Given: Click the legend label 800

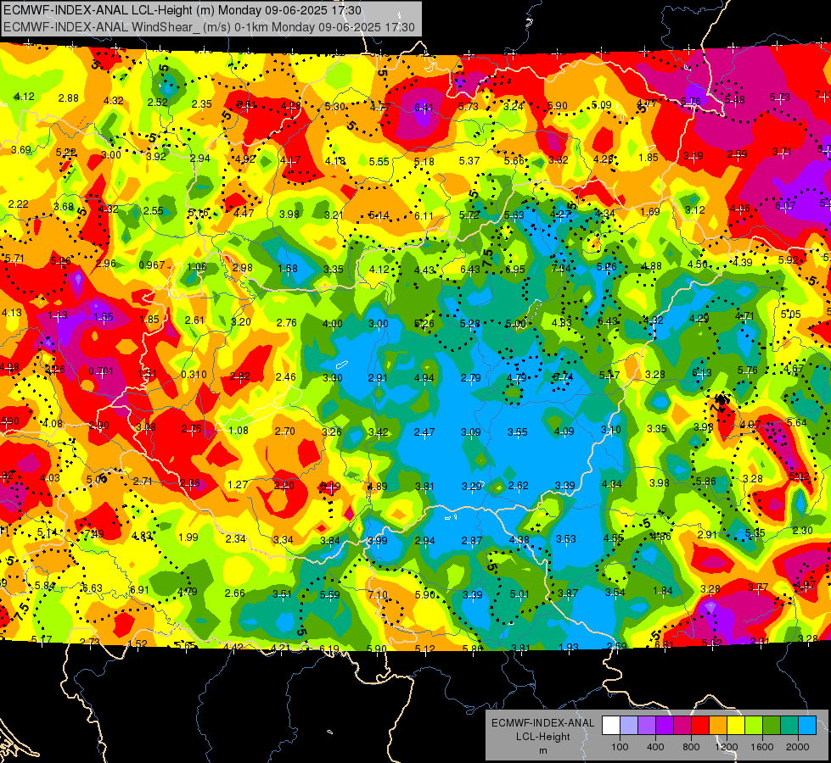Looking at the screenshot, I should click(x=691, y=747).
